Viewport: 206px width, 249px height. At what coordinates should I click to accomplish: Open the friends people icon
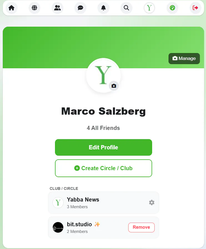tap(57, 8)
